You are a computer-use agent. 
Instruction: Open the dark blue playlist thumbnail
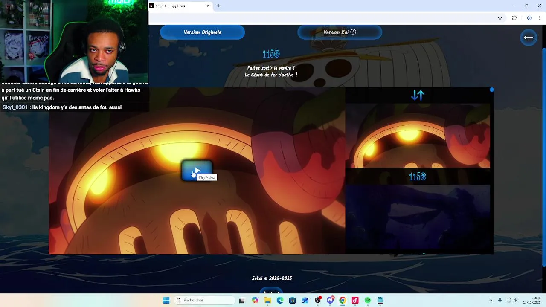pos(418,217)
